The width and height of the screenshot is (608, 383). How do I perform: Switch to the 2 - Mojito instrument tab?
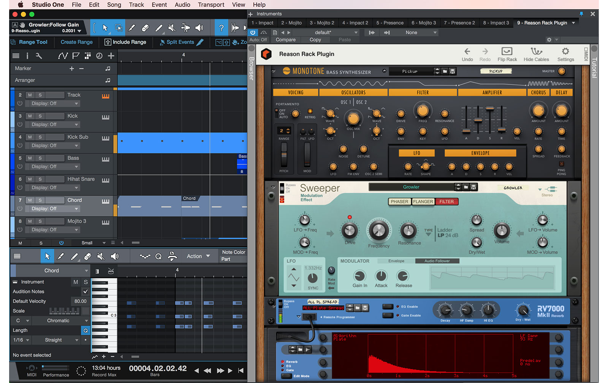pos(291,23)
